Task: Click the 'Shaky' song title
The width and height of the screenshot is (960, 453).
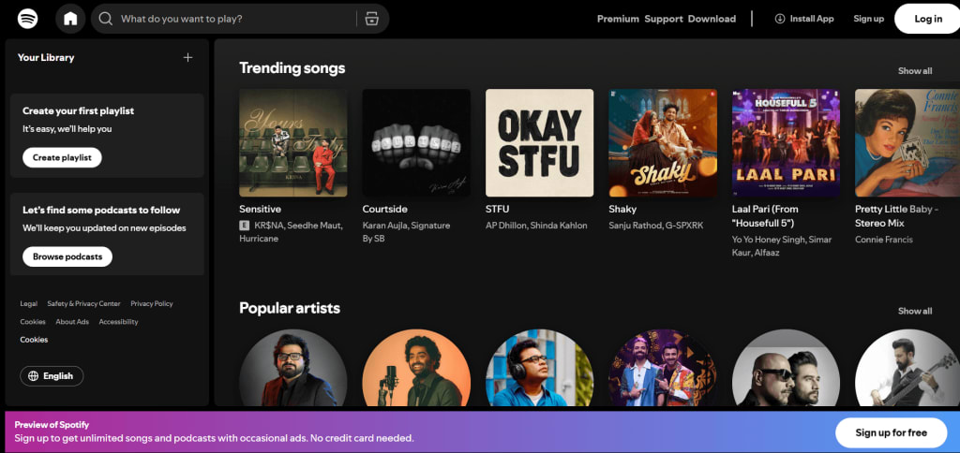Action: pos(622,209)
